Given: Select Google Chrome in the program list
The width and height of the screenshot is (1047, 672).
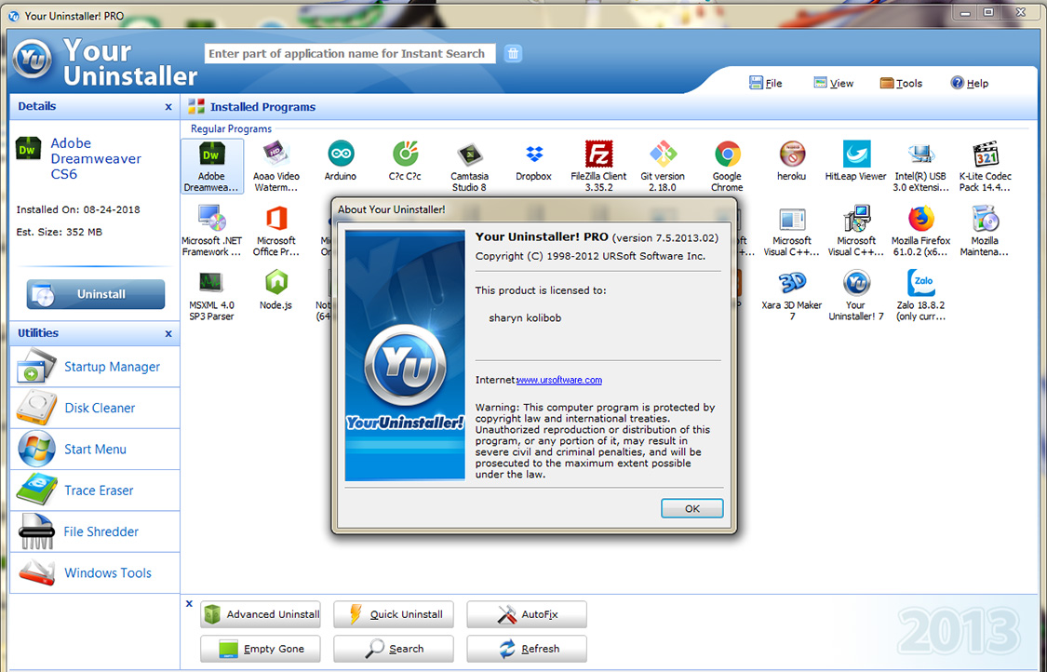Looking at the screenshot, I should [x=727, y=155].
